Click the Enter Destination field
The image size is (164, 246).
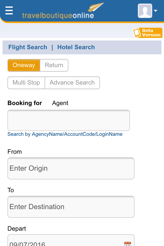[71, 207]
